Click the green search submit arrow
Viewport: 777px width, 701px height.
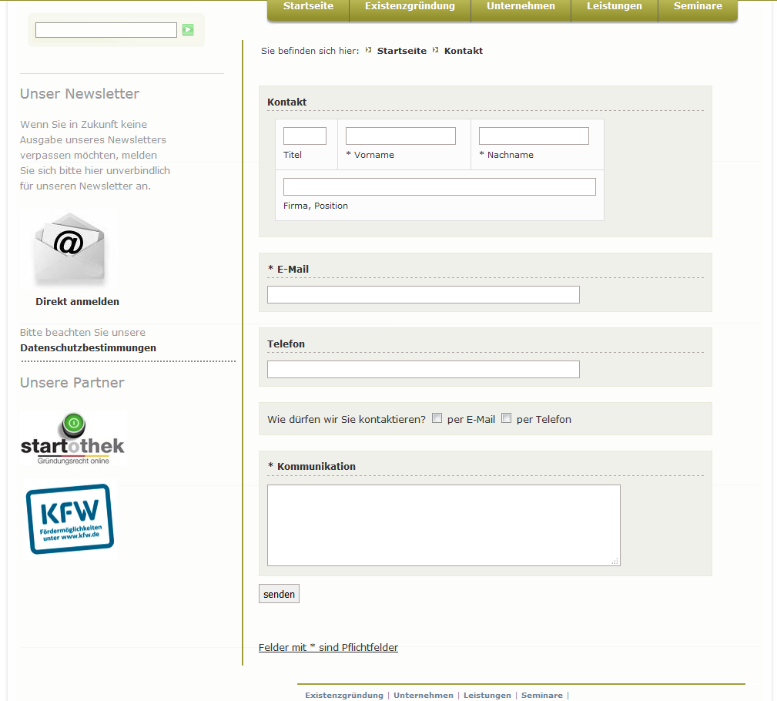(188, 30)
